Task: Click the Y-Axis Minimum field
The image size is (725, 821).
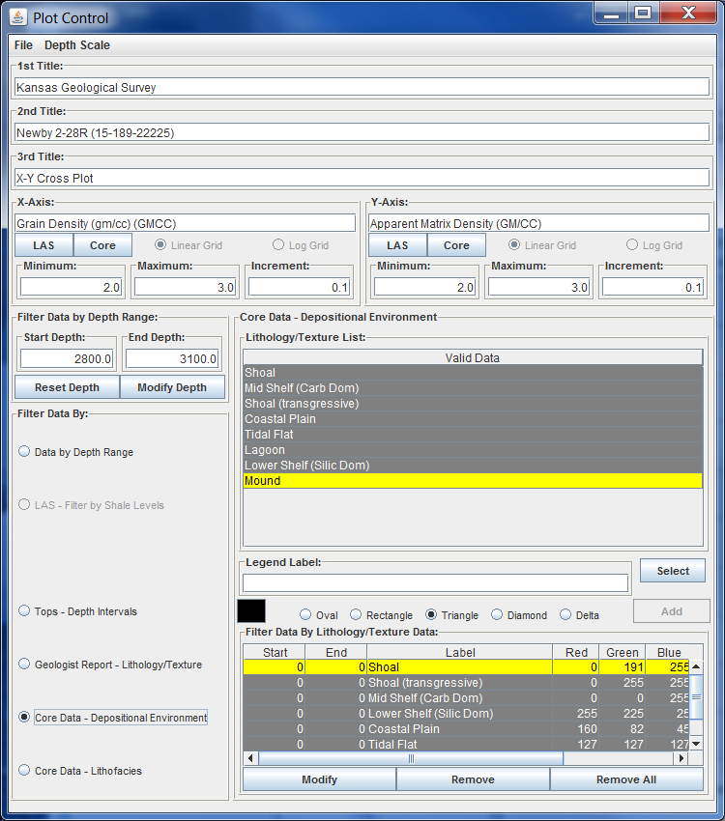Action: click(424, 287)
